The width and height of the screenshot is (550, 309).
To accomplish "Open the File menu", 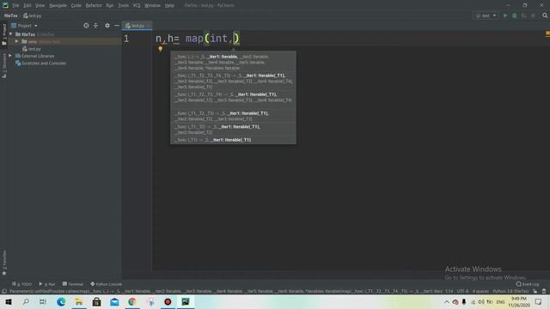I will pos(15,5).
